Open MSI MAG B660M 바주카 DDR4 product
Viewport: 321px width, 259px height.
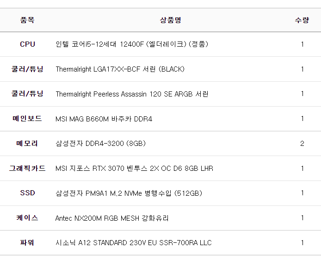[104, 119]
